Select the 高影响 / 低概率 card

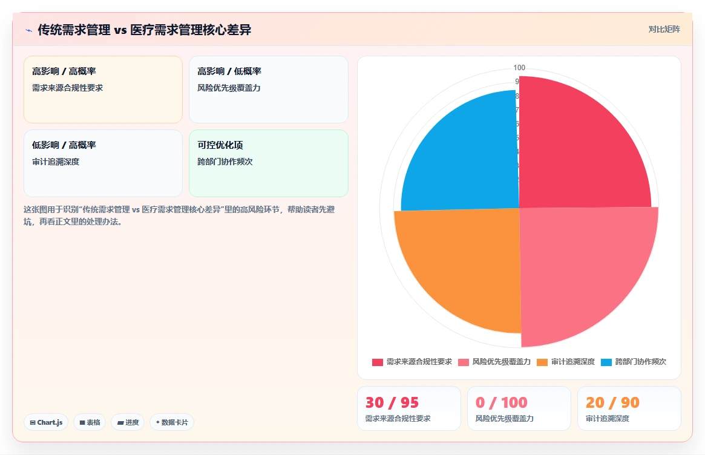(269, 90)
